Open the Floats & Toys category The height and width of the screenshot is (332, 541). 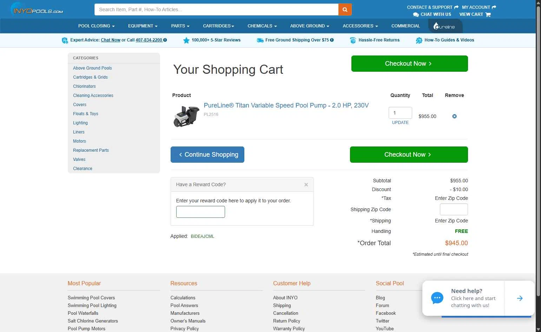86,114
